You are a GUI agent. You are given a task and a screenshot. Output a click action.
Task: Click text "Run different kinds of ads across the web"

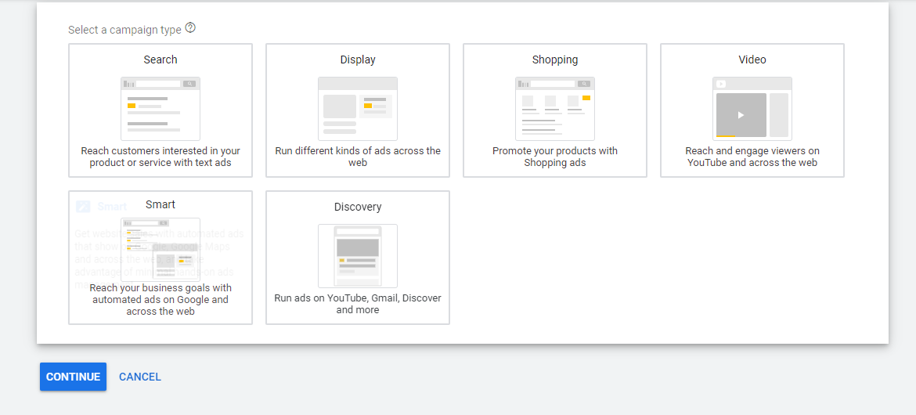358,157
